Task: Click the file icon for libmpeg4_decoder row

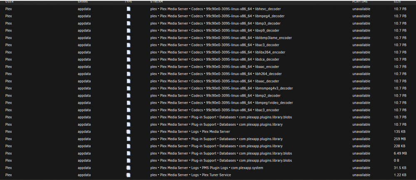Action: tap(129, 16)
